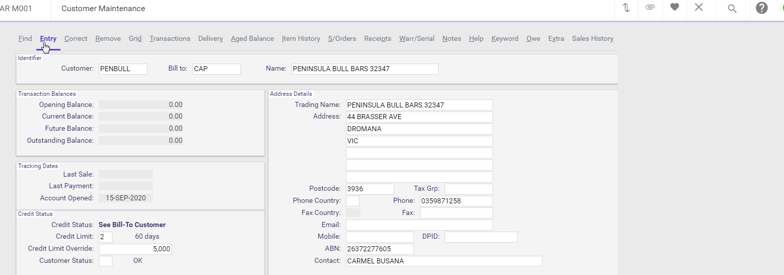The image size is (784, 275).
Task: Select Owe in the menu bar
Action: 533,38
